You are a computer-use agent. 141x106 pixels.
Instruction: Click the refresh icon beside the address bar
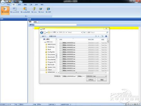click(84, 32)
